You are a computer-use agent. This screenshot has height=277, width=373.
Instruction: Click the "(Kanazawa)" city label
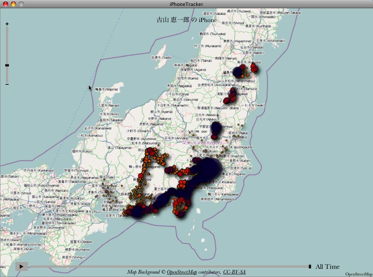point(103,128)
